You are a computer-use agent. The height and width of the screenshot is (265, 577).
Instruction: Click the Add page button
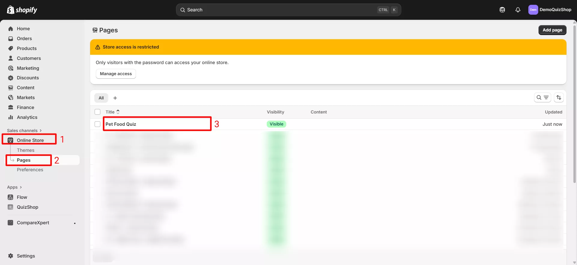tap(552, 30)
